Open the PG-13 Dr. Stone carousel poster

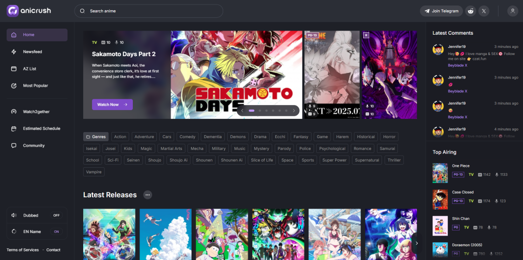pos(332,75)
